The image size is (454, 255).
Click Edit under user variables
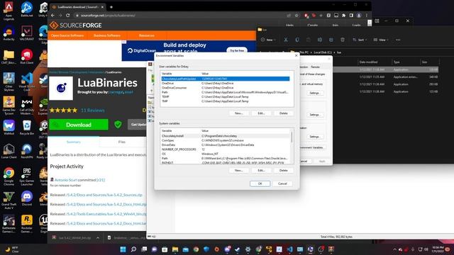coord(261,113)
